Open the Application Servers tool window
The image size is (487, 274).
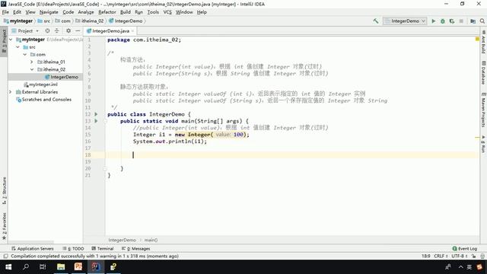(33, 249)
